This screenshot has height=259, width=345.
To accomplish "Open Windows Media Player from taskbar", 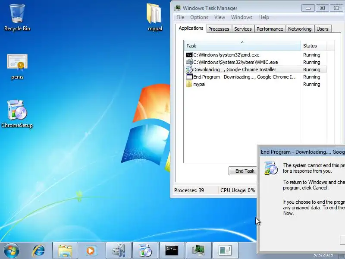I will point(91,250).
